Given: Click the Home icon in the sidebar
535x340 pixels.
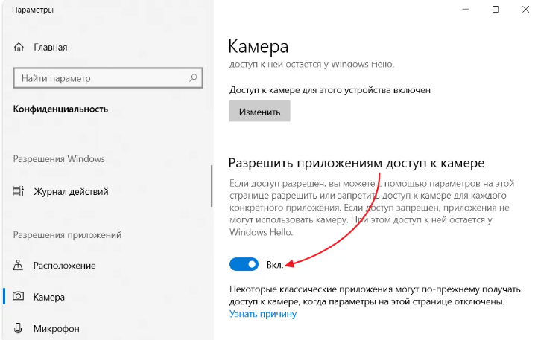Looking at the screenshot, I should [x=19, y=47].
